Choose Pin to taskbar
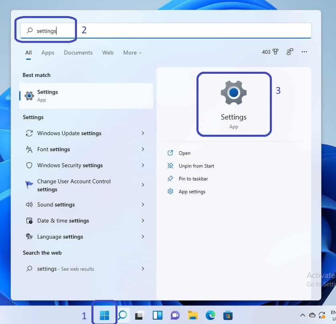Screen dimensions: 336x324 [193, 179]
